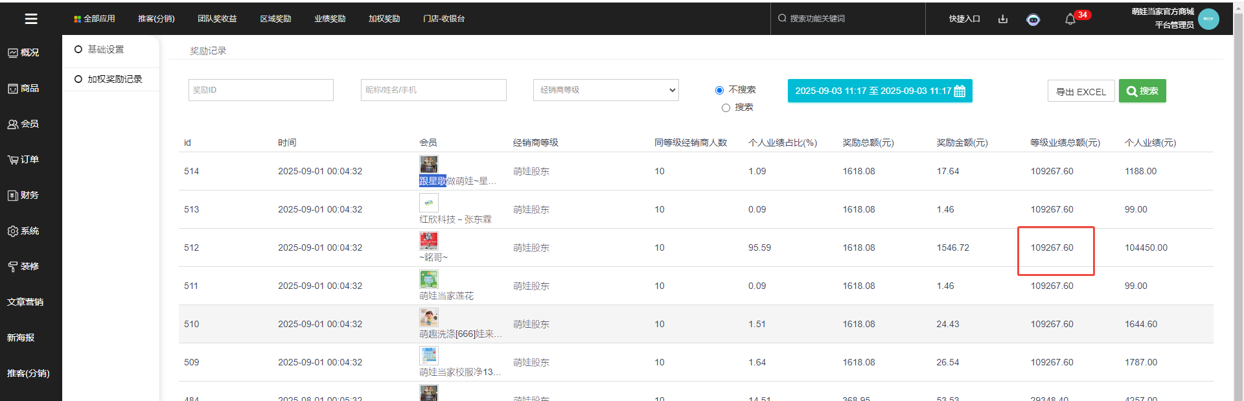
Task: Open the notification bell icon
Action: point(1070,19)
